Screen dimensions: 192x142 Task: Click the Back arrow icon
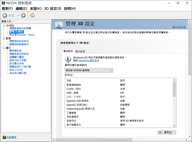click(x=5, y=15)
